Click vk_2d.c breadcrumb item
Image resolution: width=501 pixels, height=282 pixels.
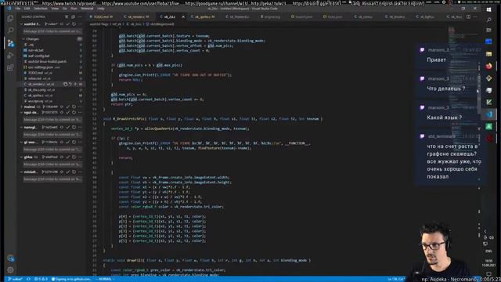coord(135,24)
